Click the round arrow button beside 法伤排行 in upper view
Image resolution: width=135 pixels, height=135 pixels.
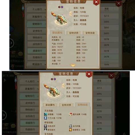[x=11, y=43]
